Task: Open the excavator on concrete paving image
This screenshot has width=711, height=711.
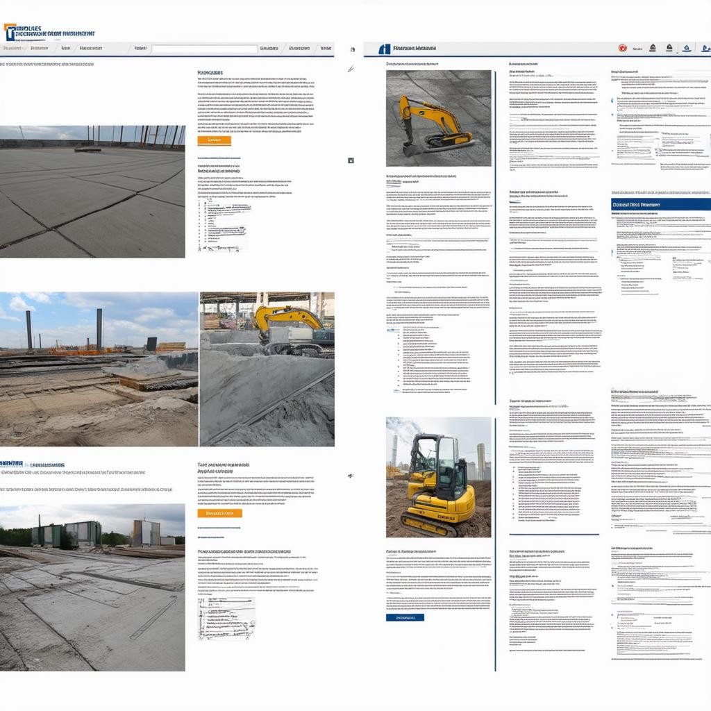Action: coord(438,118)
